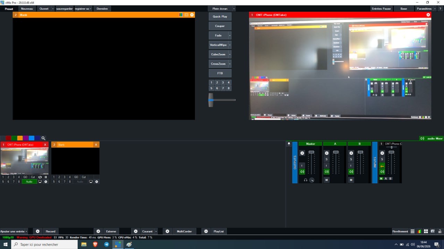Image resolution: width=444 pixels, height=249 pixels.
Task: Click PlayList button
Action: click(x=219, y=231)
